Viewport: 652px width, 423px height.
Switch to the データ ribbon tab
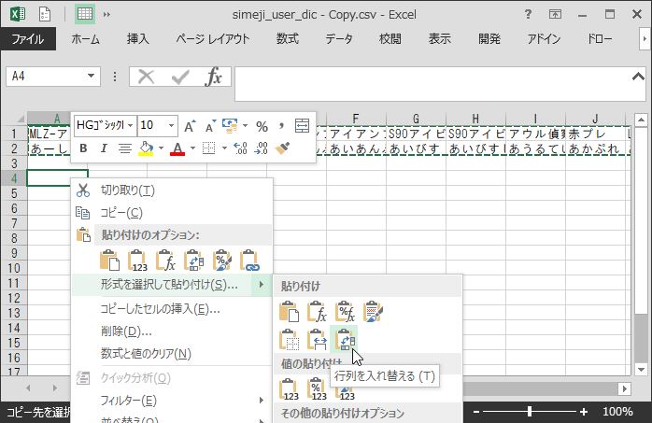click(339, 39)
